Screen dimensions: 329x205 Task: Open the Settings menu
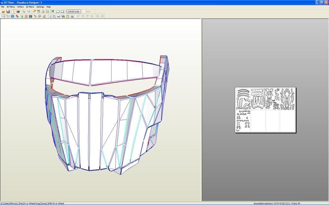40,7
